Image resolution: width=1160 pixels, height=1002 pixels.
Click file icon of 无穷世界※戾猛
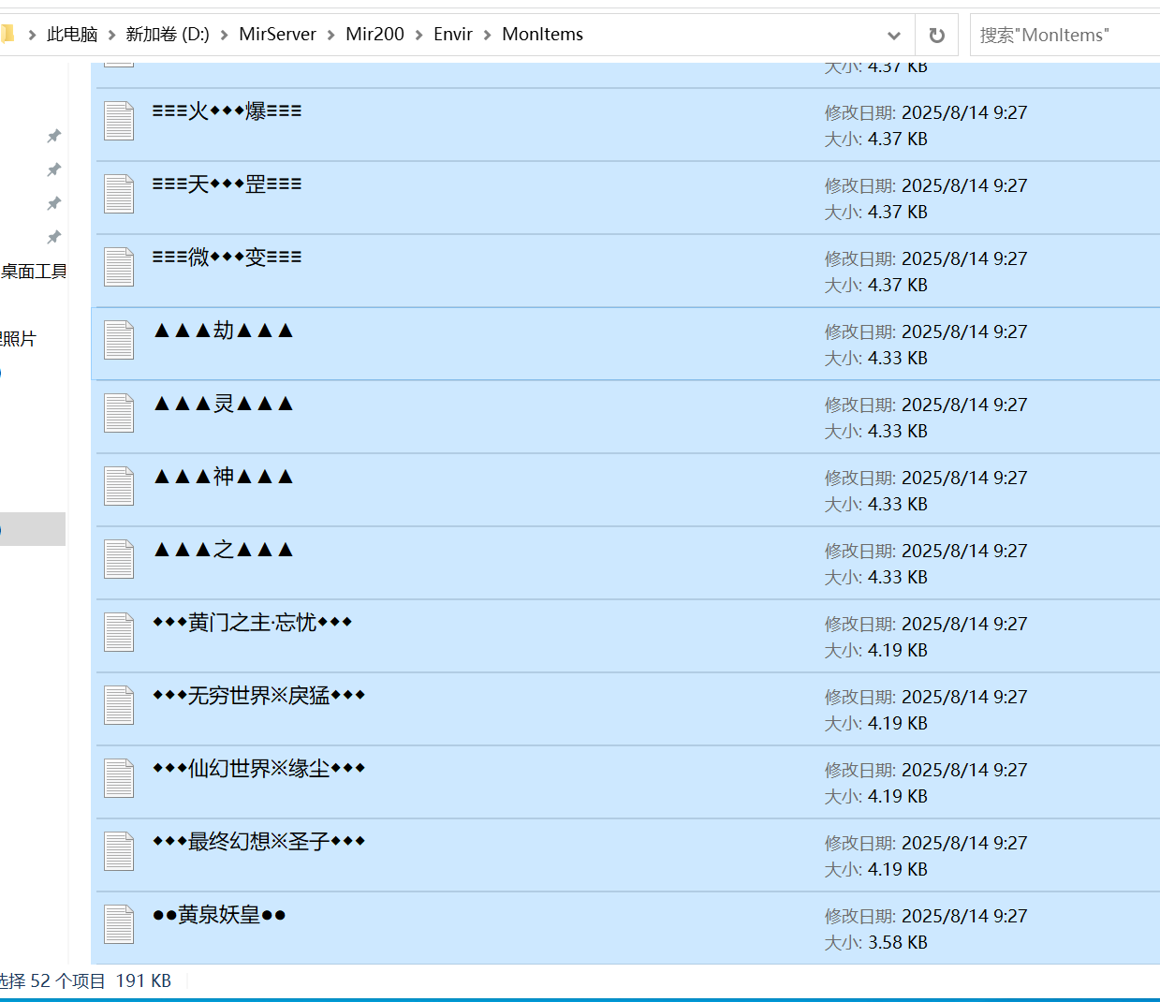[x=119, y=705]
